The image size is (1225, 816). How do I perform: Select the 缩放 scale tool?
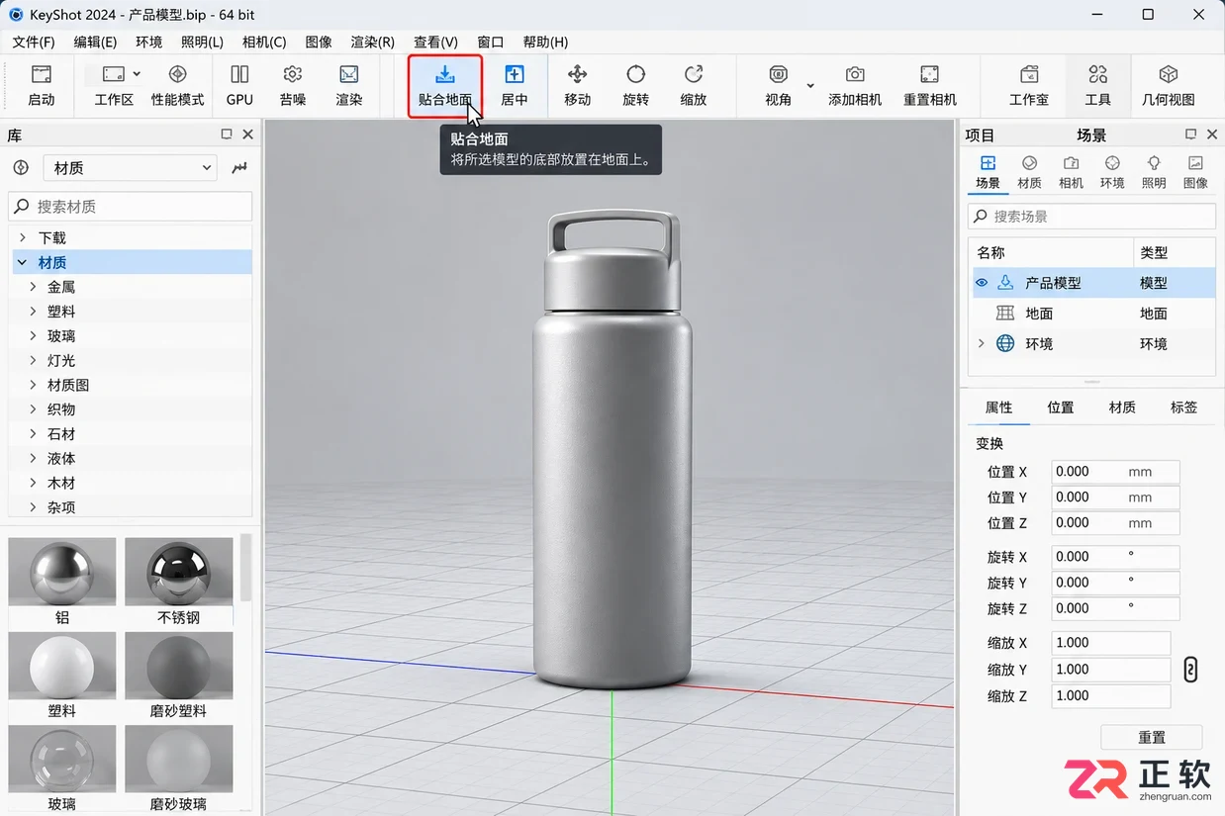tap(694, 86)
